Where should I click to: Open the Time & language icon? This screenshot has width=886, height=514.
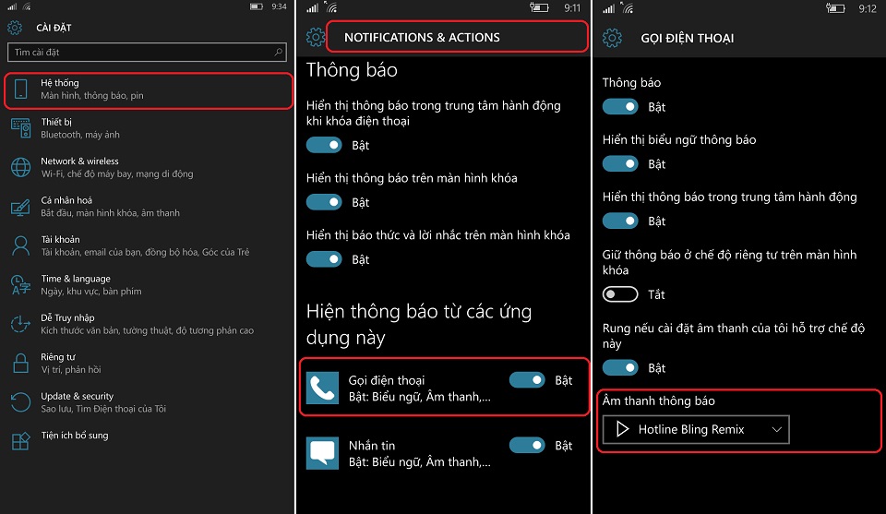pos(21,284)
